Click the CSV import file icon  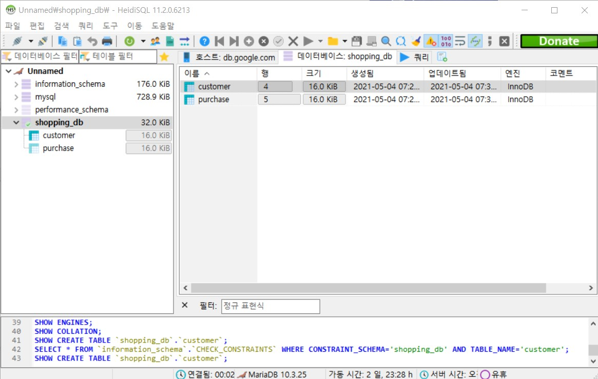coord(170,41)
